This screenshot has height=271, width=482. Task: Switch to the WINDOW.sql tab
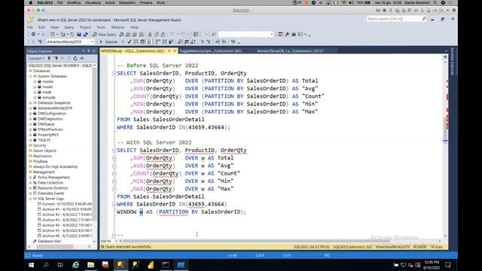coord(133,51)
